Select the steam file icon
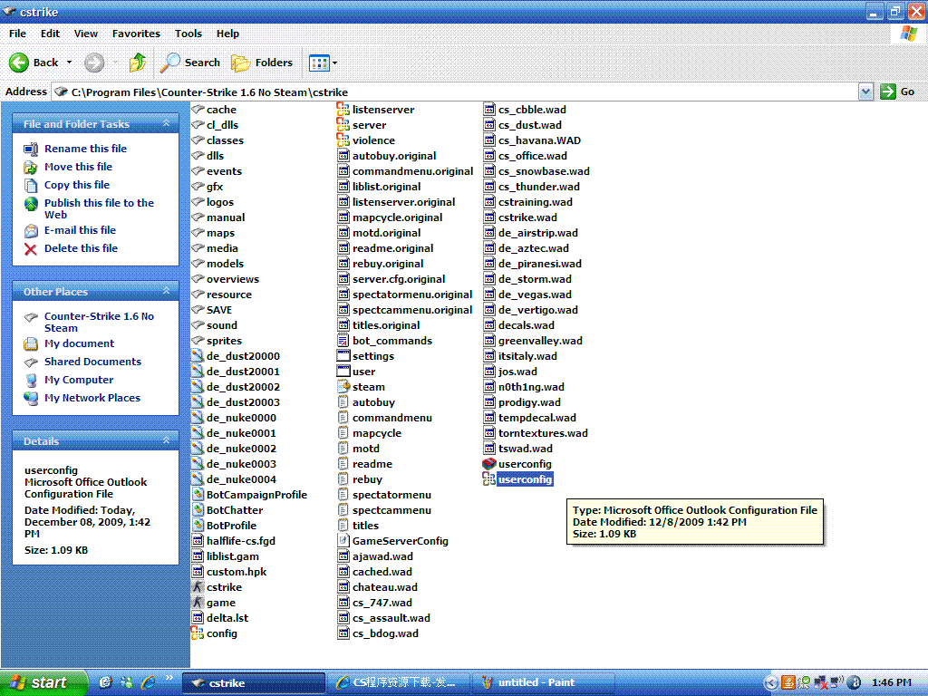This screenshot has width=928, height=696. pyautogui.click(x=343, y=387)
